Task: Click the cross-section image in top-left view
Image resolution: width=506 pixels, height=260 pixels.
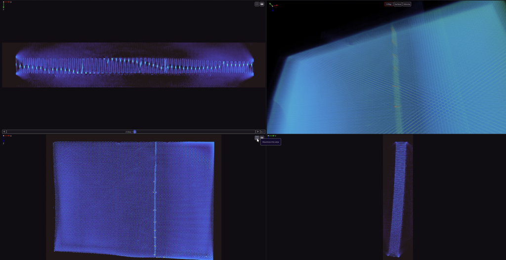Action: (133, 65)
